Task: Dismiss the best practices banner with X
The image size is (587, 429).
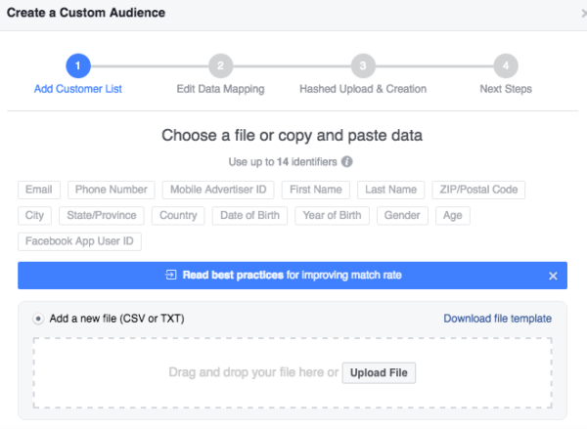Action: click(553, 276)
